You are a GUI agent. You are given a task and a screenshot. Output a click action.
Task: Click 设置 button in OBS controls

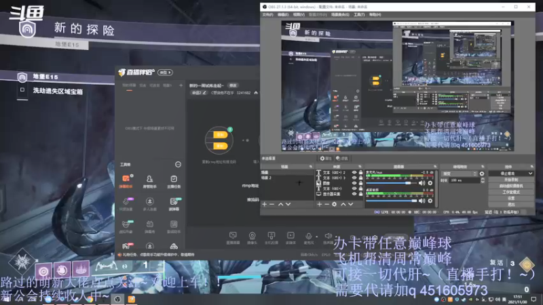(x=511, y=198)
